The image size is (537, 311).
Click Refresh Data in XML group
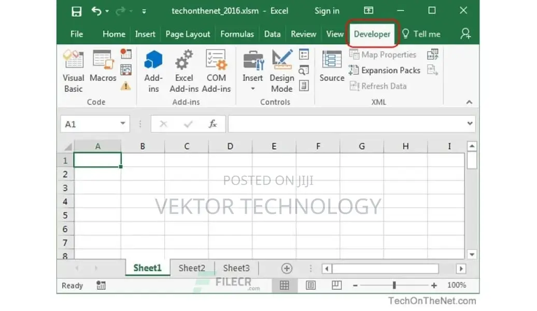378,86
